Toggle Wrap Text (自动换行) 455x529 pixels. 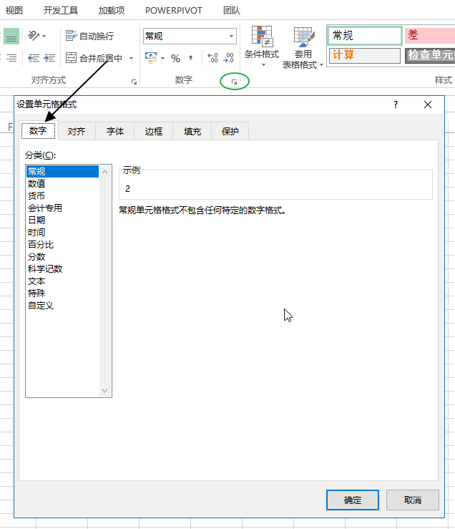89,36
